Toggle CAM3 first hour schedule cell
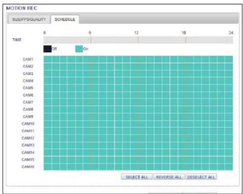This screenshot has height=194, width=243. [48, 73]
